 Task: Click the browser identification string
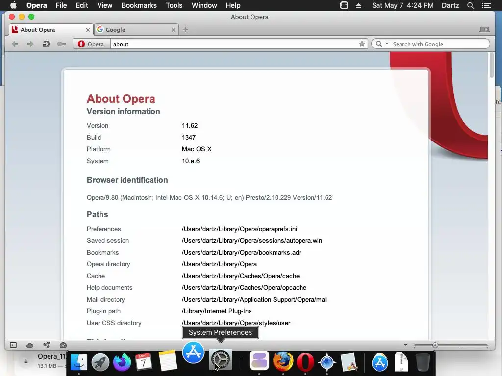209,198
